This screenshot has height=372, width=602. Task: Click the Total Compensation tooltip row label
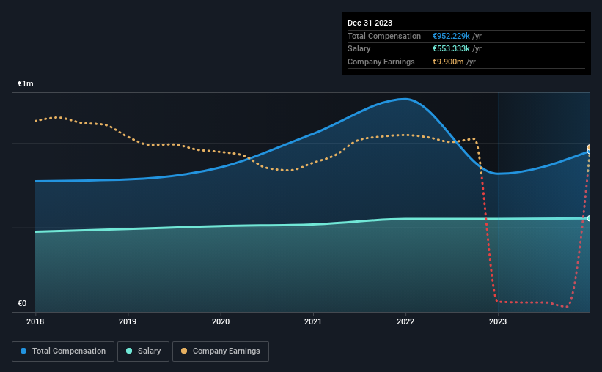(384, 36)
